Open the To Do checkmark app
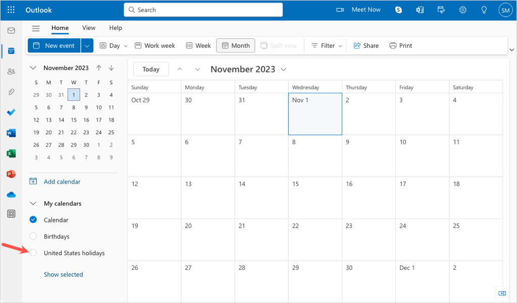The image size is (517, 303). pos(11,112)
